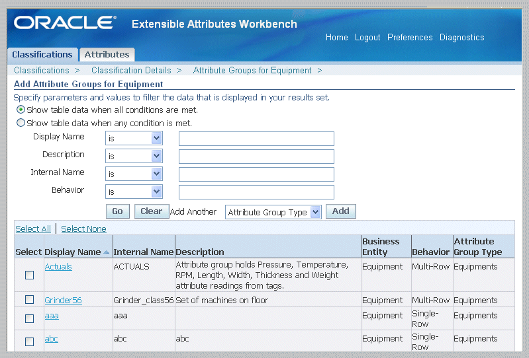Switch to the Classifications tab
529x358 pixels.
(42, 55)
